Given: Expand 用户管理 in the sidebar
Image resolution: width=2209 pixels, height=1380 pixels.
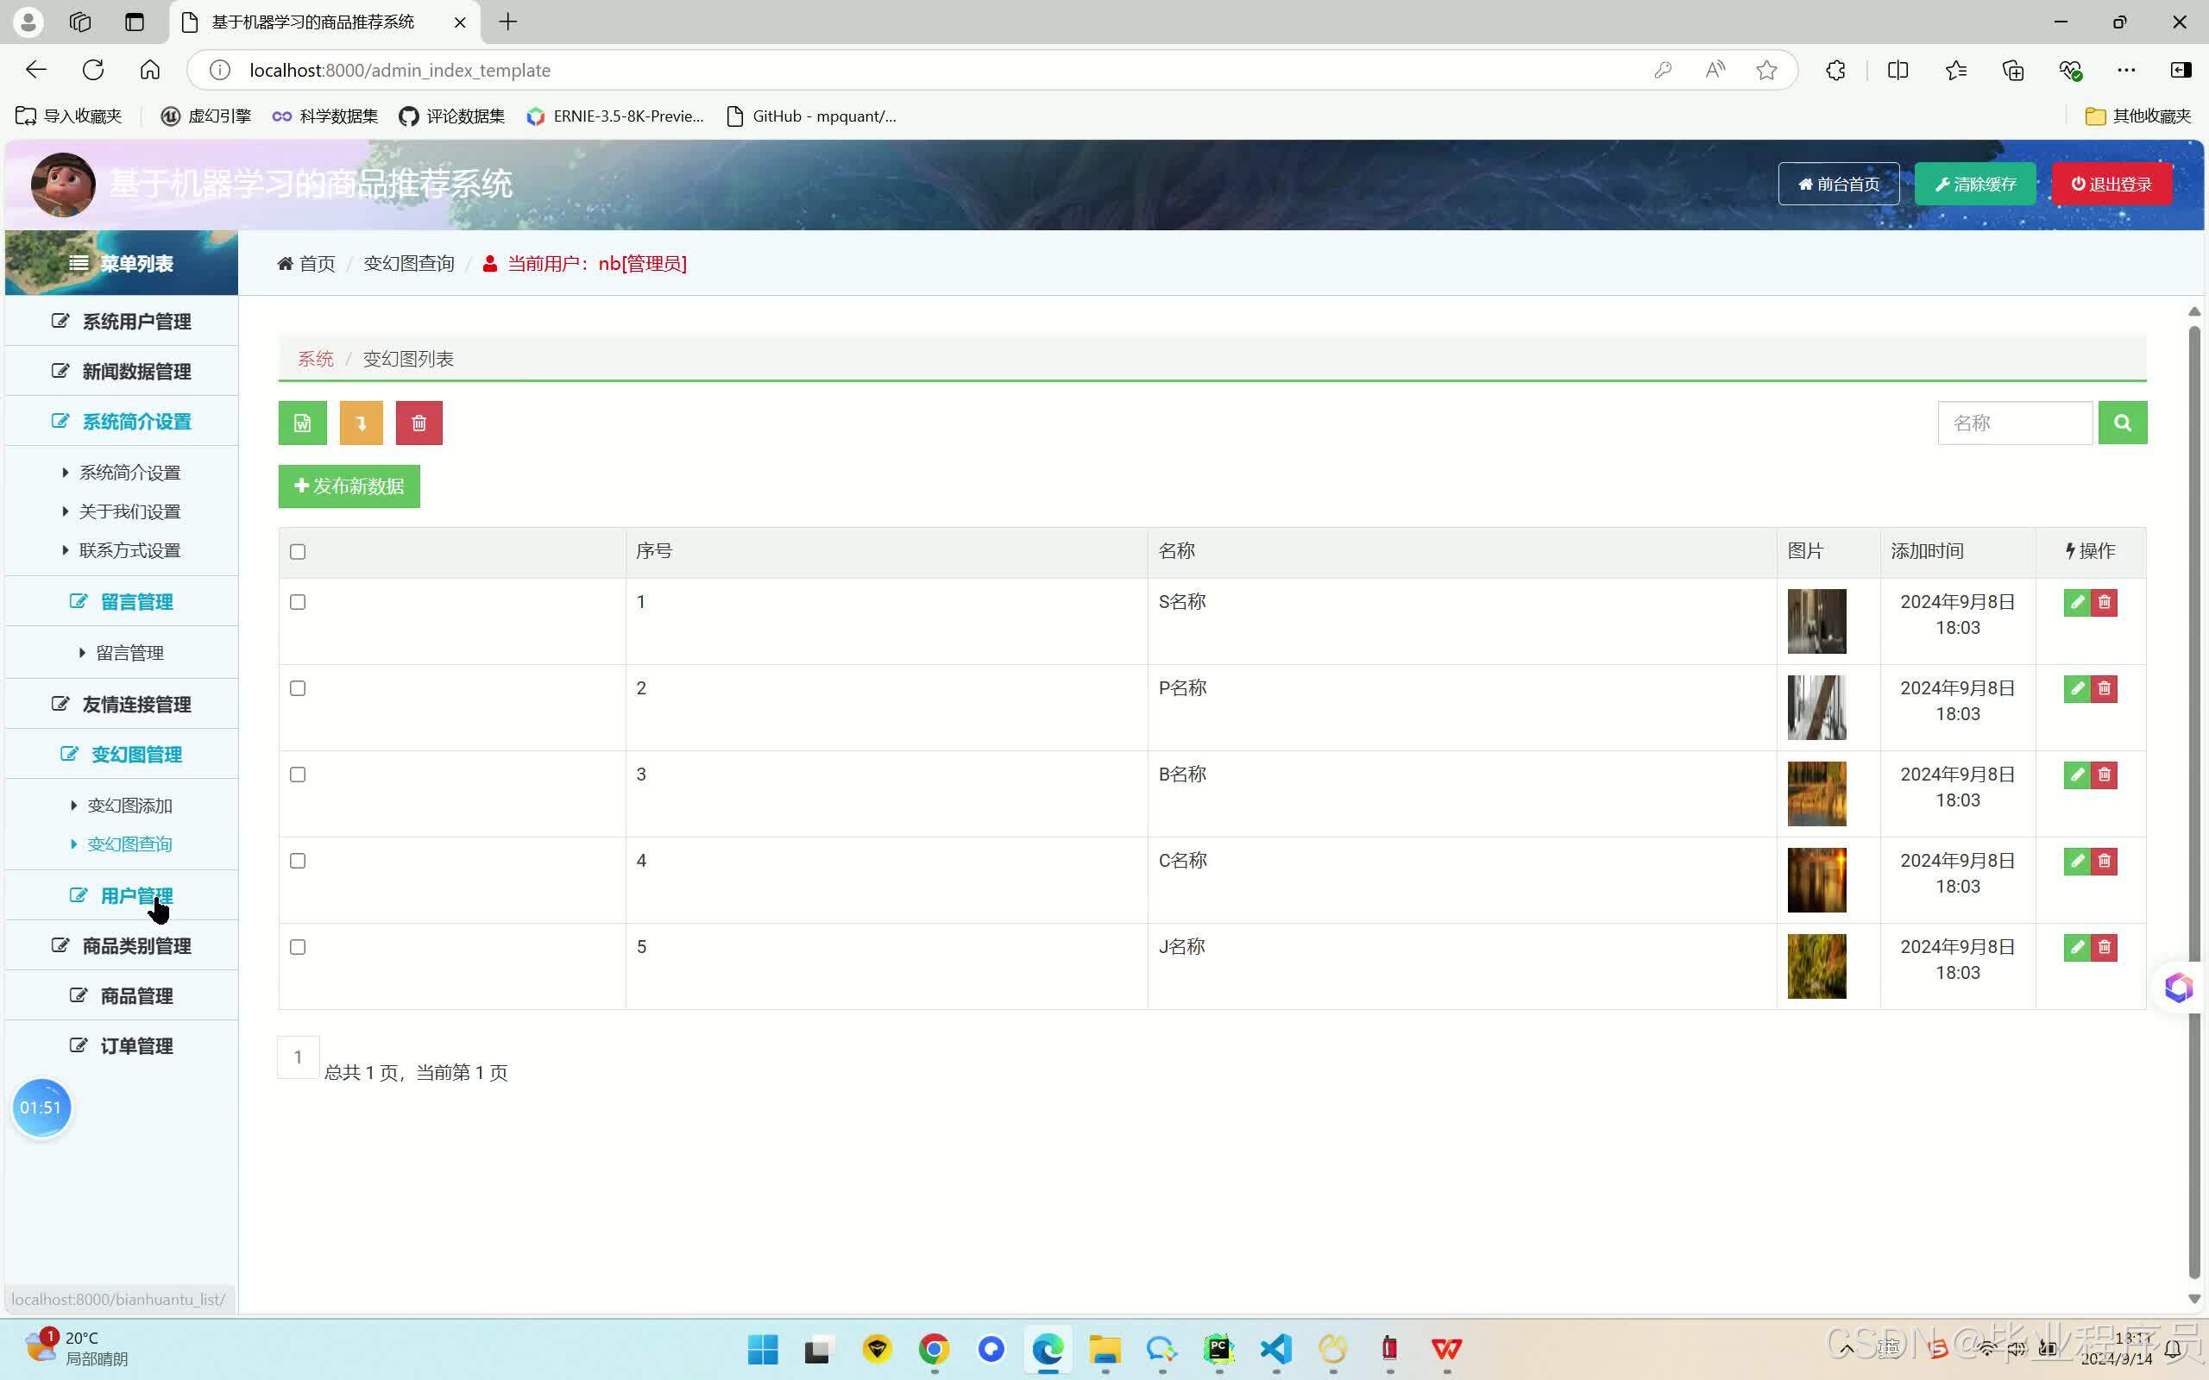Looking at the screenshot, I should 122,896.
